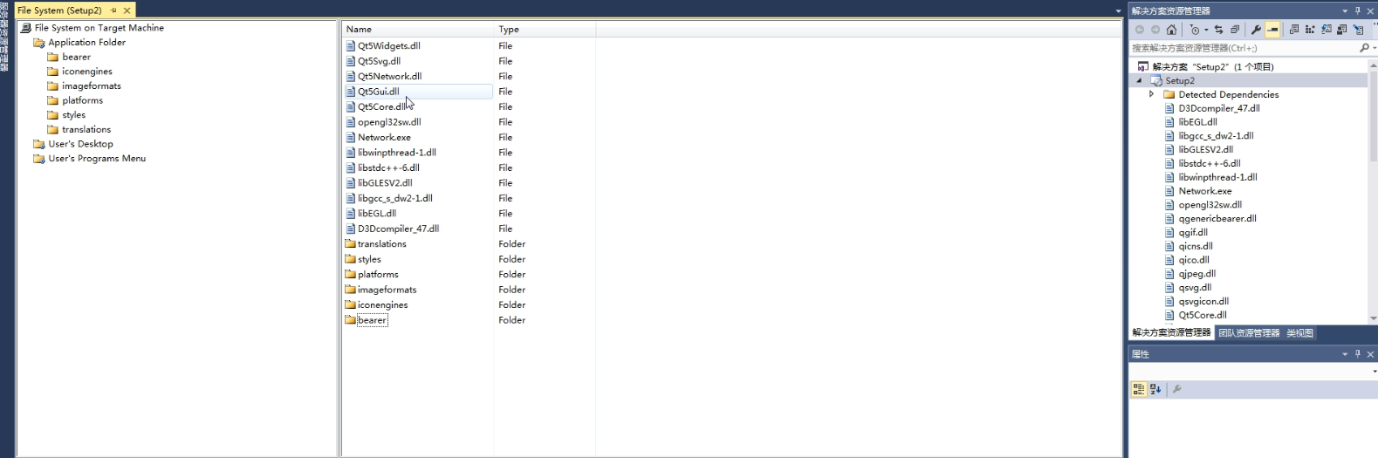The image size is (1378, 458).
Task: Click the Detected Dependencies folder icon
Action: point(1169,94)
